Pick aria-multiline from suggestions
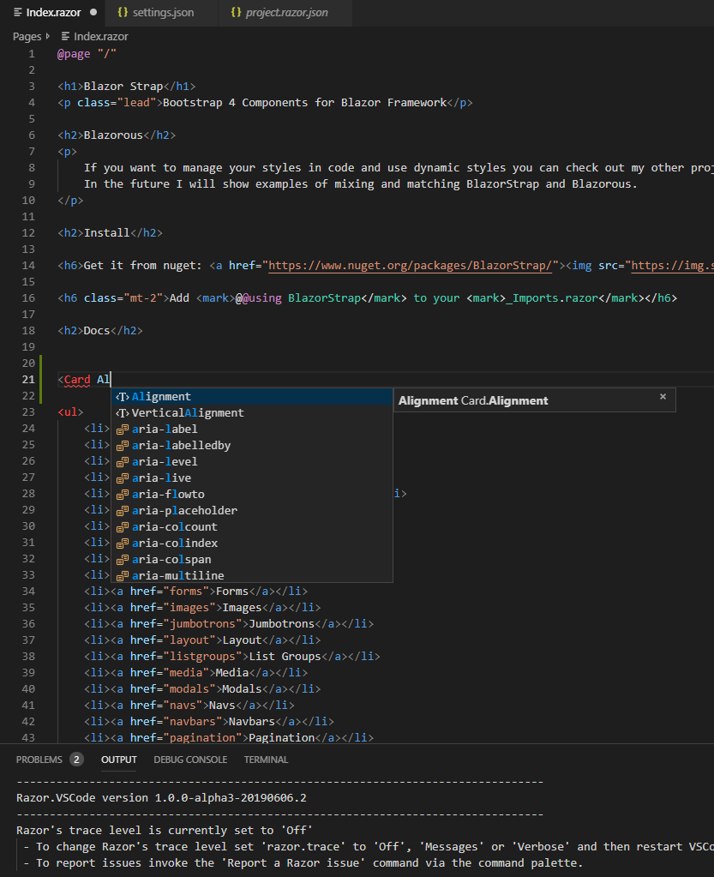714x877 pixels. 252,575
